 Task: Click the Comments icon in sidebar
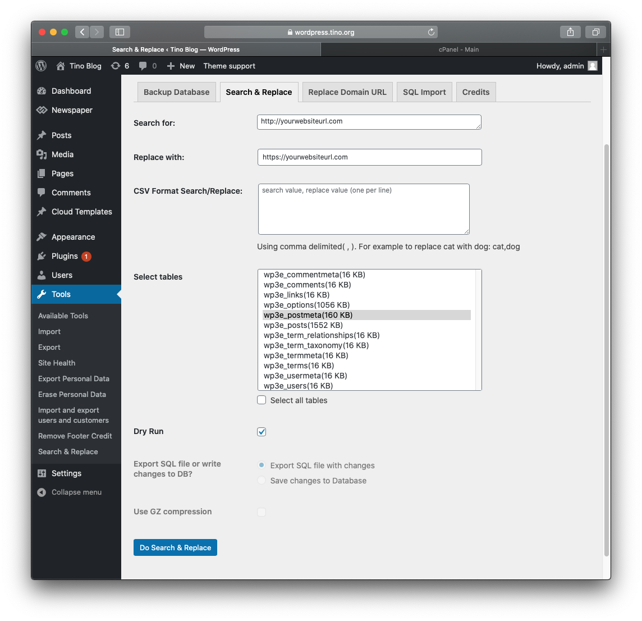(x=42, y=193)
